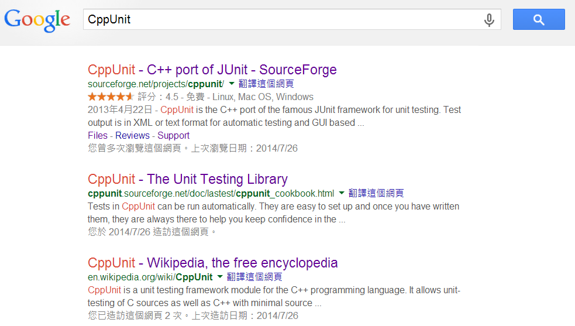Open dropdown arrow next to sourceforge.net/projects/cppunit/
Image resolution: width=575 pixels, height=326 pixels.
pos(232,84)
